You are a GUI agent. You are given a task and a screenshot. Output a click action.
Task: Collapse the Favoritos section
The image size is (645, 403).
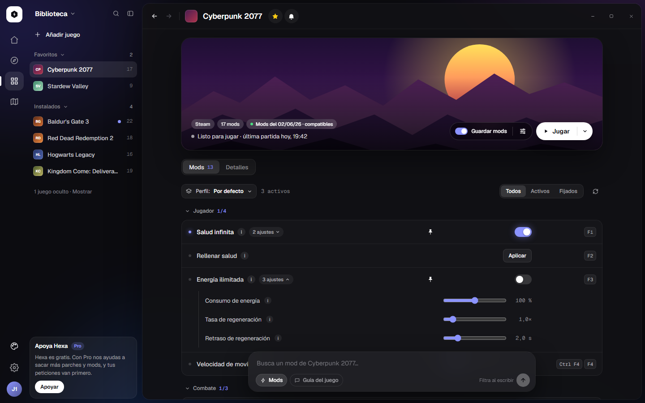point(49,55)
